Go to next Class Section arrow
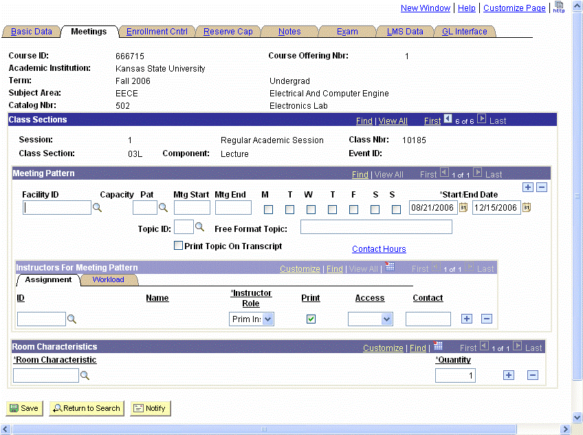The width and height of the screenshot is (583, 435). (481, 118)
